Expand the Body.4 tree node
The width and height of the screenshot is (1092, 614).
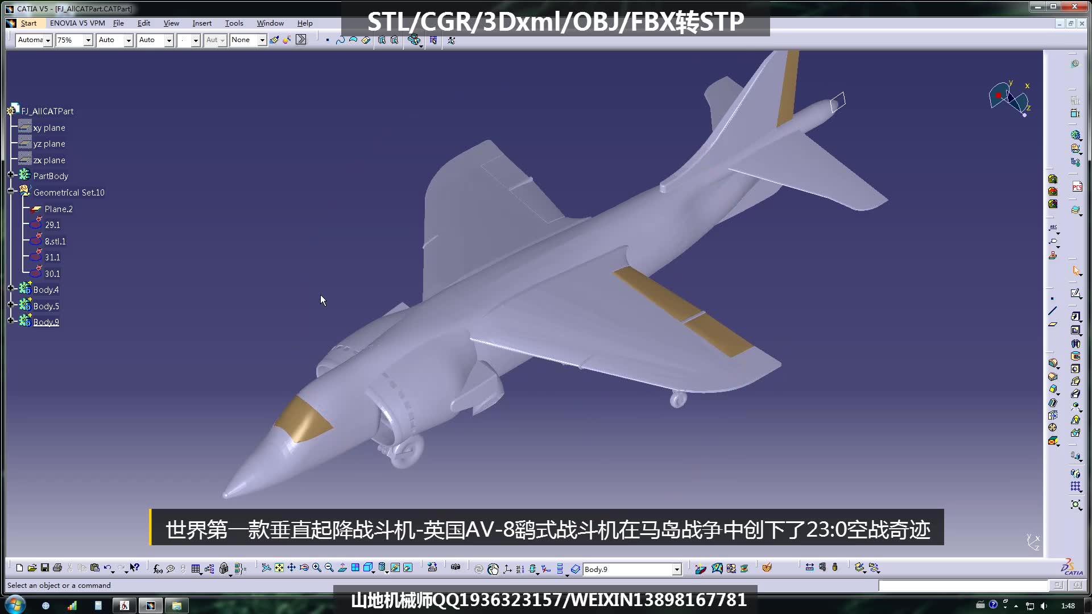tap(11, 289)
